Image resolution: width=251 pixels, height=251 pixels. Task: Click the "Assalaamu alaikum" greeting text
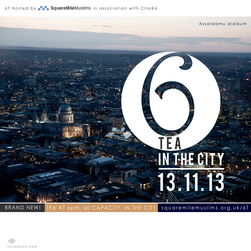point(223,24)
